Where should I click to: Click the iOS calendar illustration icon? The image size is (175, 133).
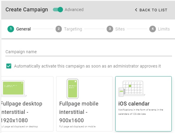[132, 89]
